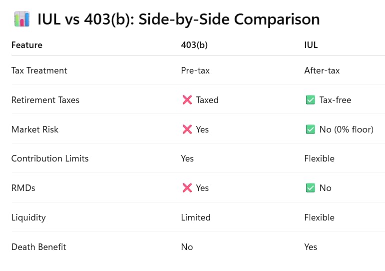Click the red X beside Taxed

click(x=187, y=100)
